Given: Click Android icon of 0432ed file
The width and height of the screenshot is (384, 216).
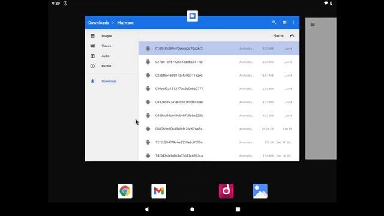Looking at the screenshot, I should pos(148,102).
